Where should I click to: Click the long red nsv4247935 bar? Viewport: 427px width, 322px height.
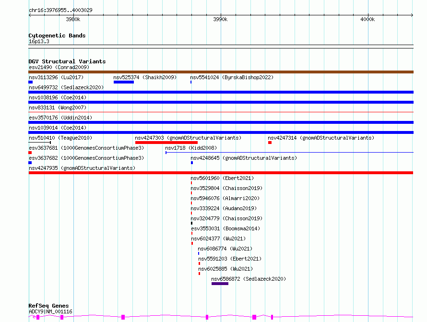[221, 173]
